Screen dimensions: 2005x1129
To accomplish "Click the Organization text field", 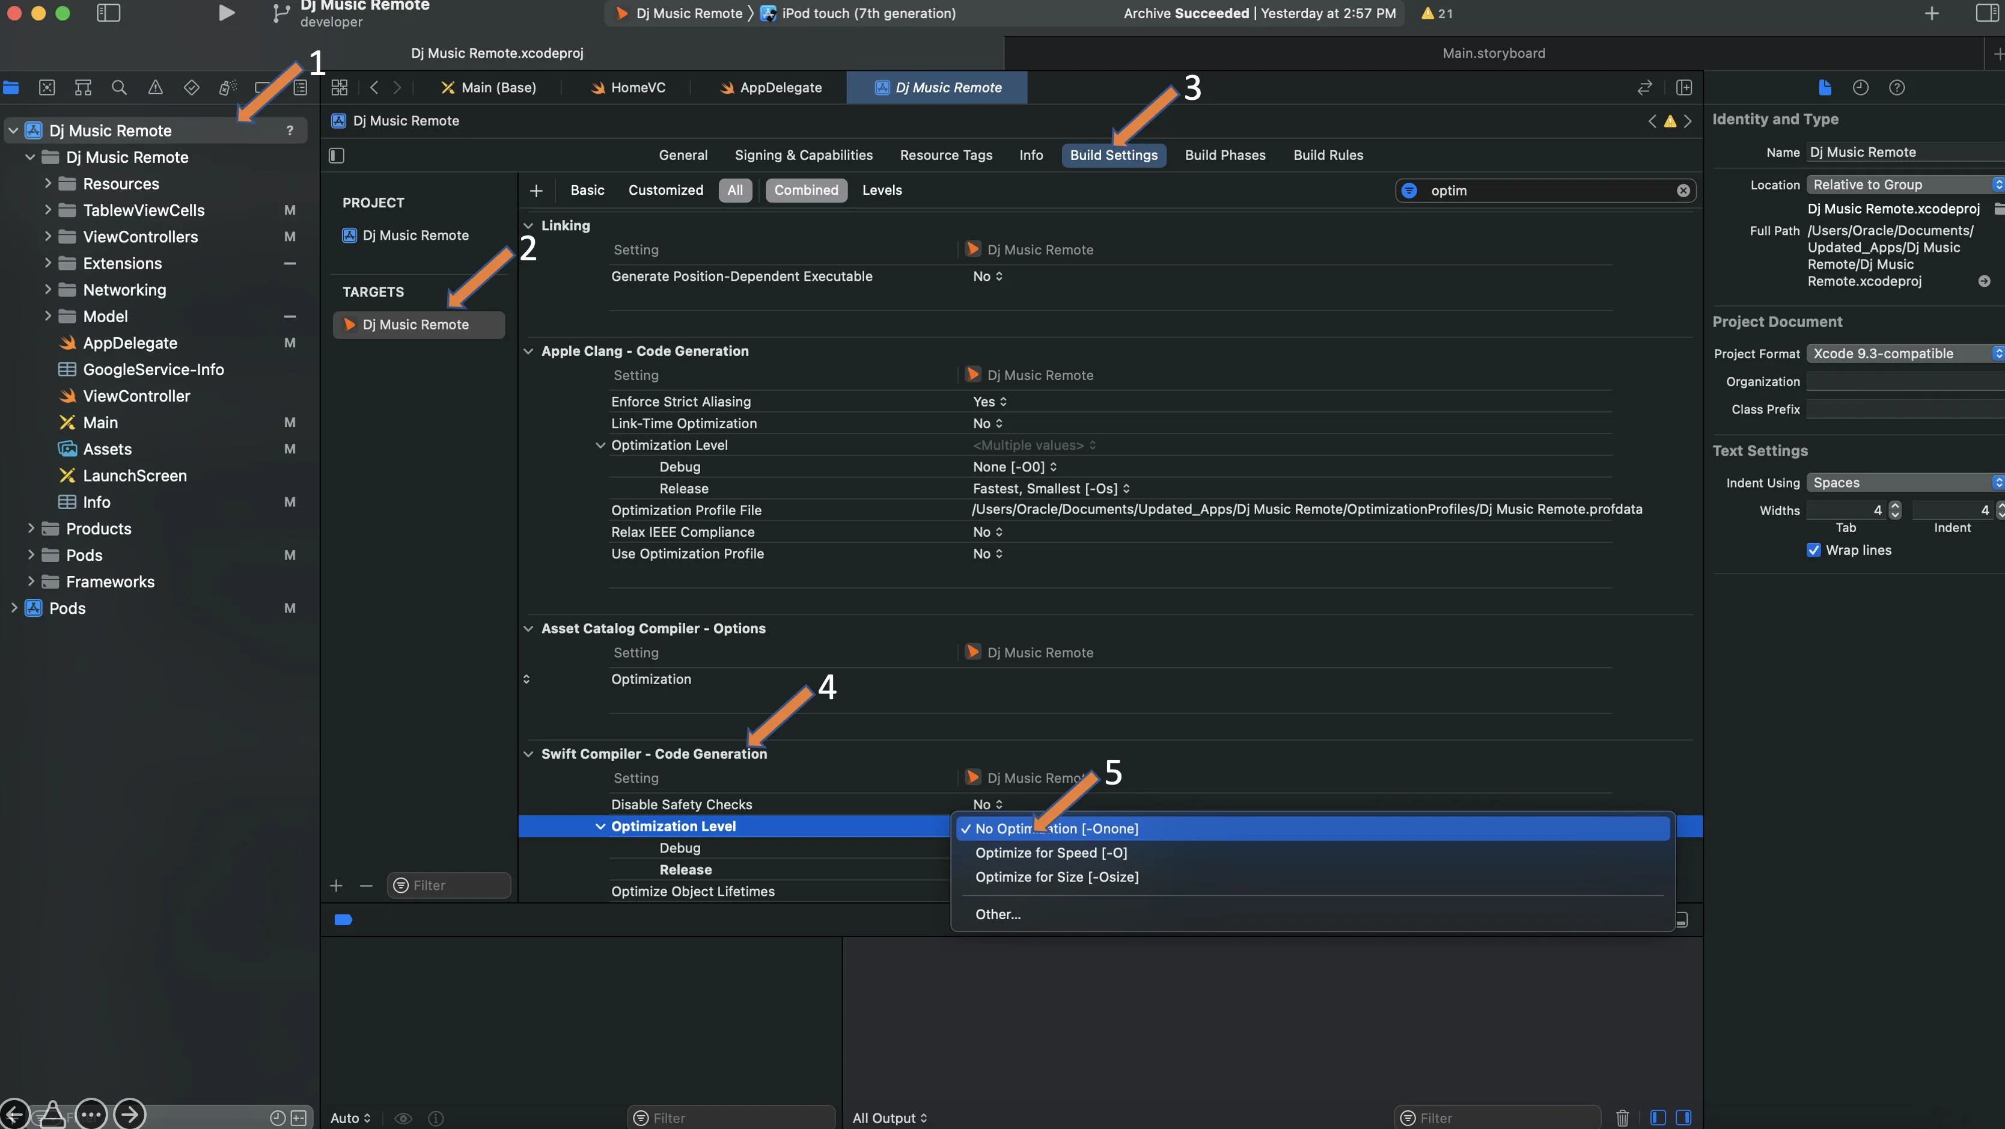I will [1904, 382].
